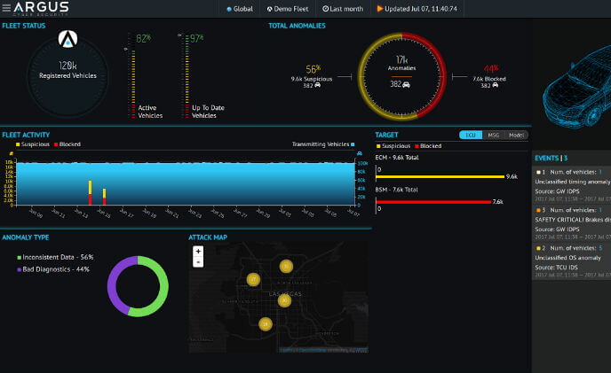The width and height of the screenshot is (611, 373).
Task: Toggle Bad Diagnostics legend entry
Action: pyautogui.click(x=53, y=269)
